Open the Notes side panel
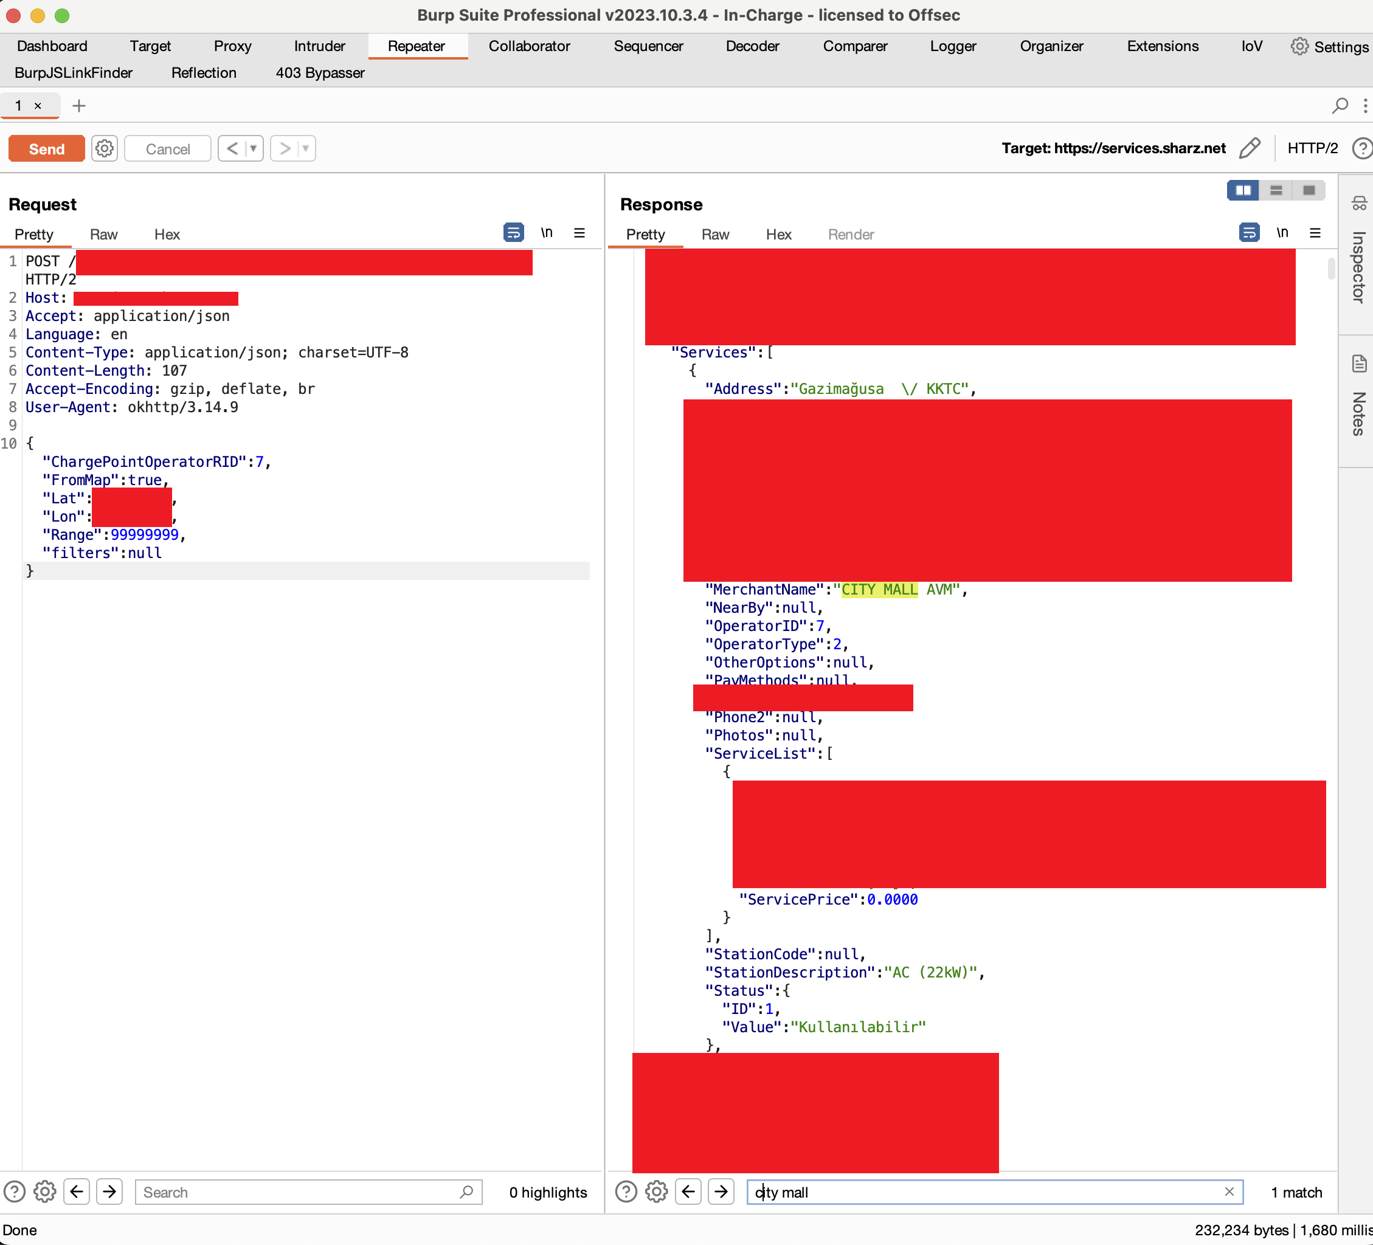 [x=1358, y=396]
